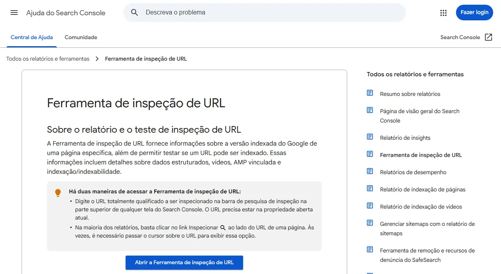Click the article icon beside Relatório de insights
Image resolution: width=501 pixels, height=274 pixels.
coord(370,137)
